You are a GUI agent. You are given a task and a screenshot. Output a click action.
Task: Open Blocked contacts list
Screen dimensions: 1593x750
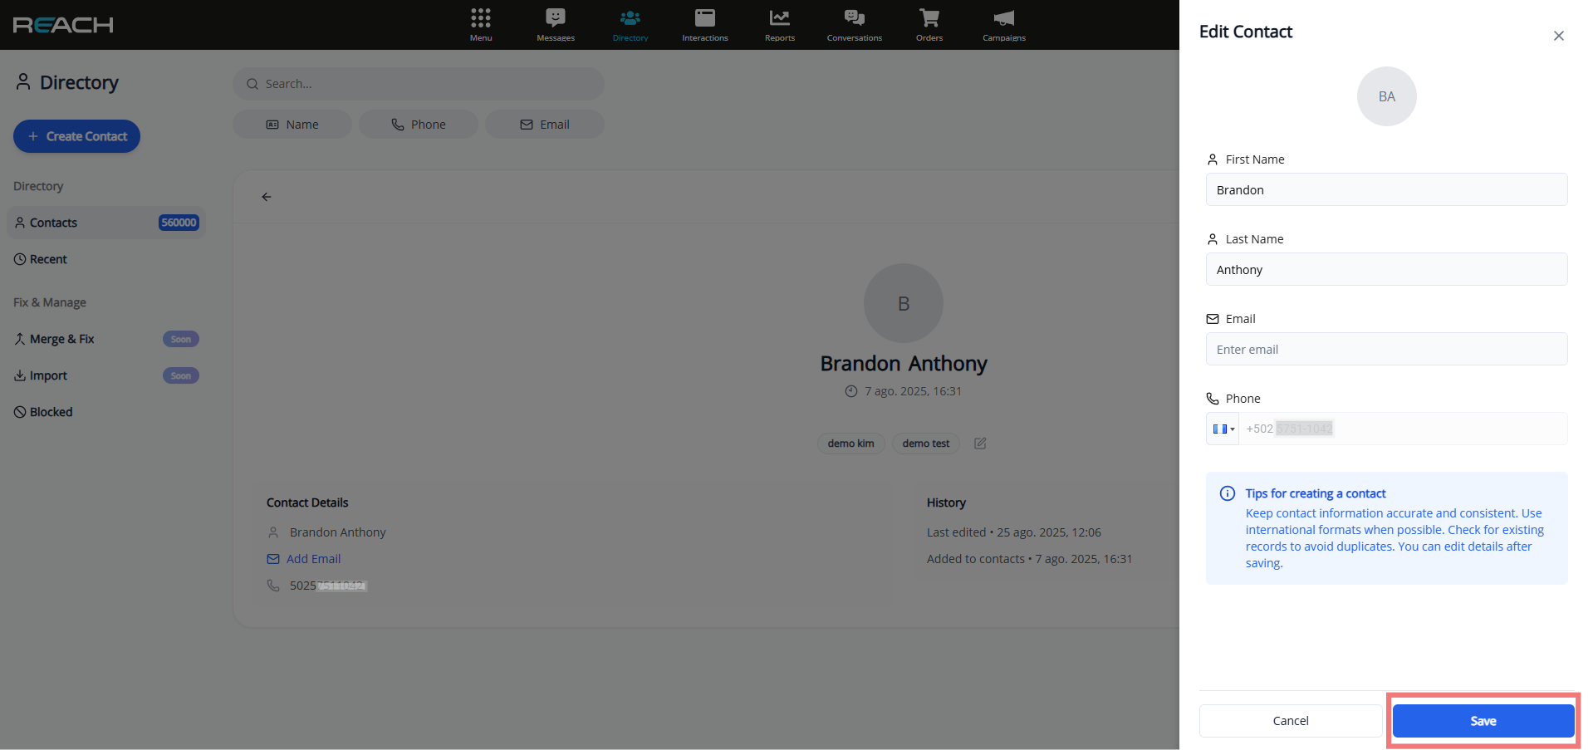[106, 412]
